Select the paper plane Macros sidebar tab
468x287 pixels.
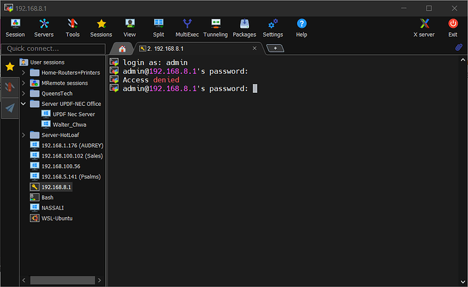point(10,108)
